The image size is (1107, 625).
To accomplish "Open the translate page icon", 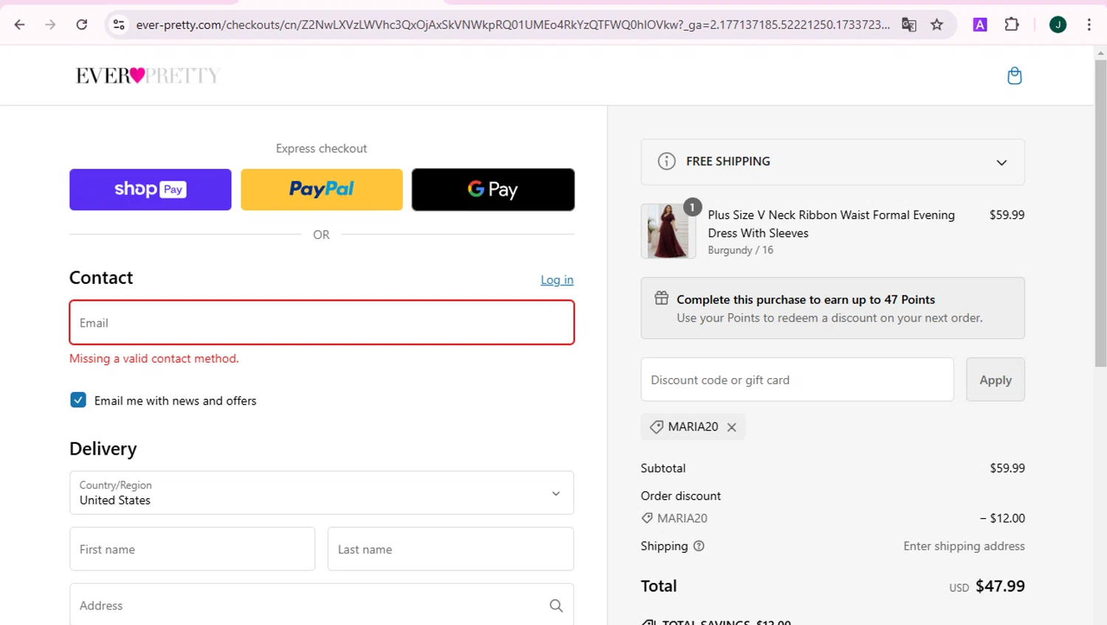I will click(x=909, y=24).
